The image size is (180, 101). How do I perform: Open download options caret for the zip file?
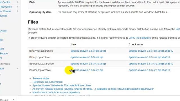click(13, 100)
